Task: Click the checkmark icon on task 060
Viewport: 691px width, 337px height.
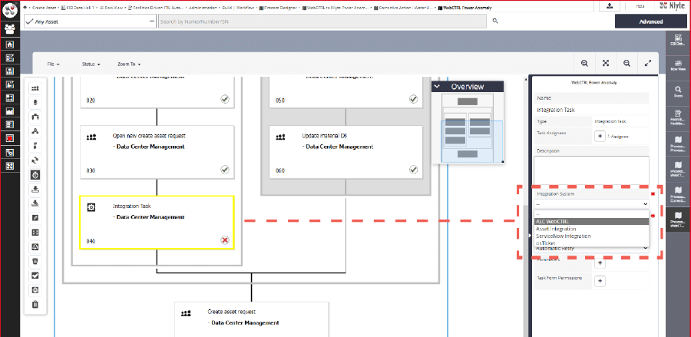Action: (x=413, y=170)
